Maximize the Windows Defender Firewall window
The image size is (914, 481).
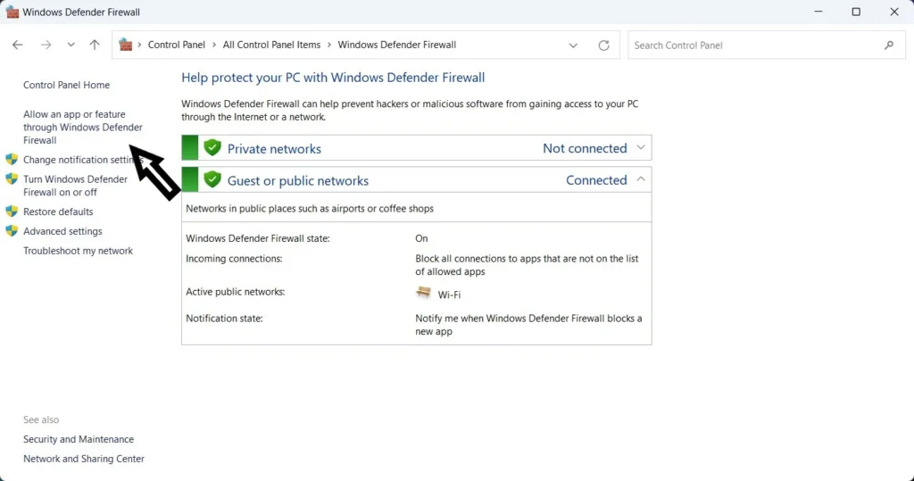(x=856, y=12)
